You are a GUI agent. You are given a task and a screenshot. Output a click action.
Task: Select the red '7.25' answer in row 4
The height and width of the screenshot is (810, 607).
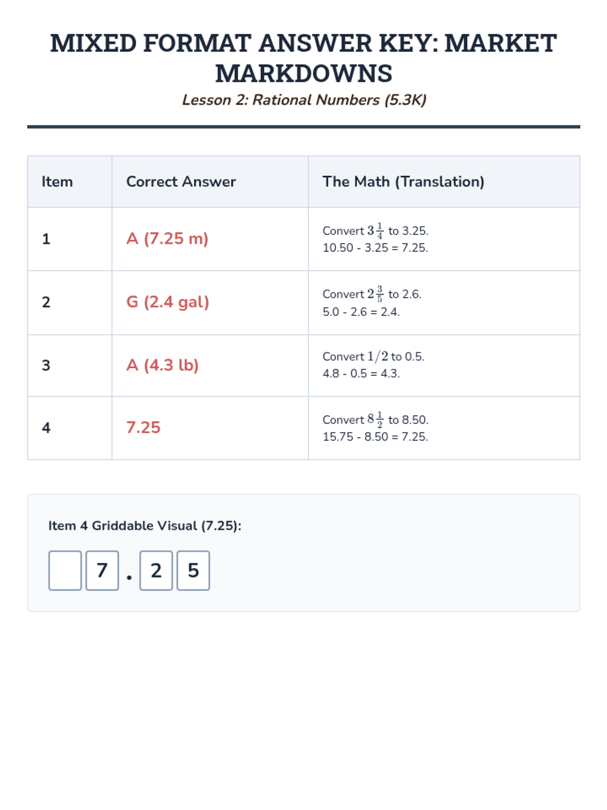[x=143, y=428]
